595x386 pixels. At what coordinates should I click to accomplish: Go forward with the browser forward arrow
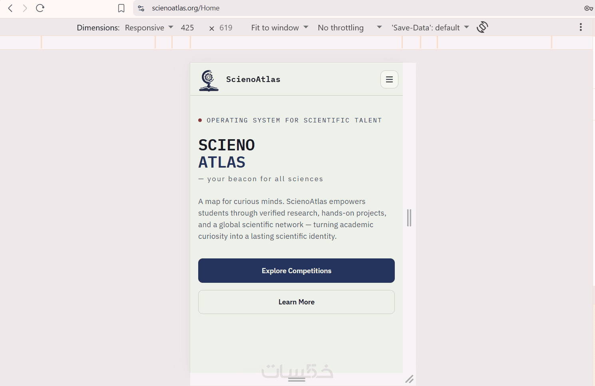[25, 8]
